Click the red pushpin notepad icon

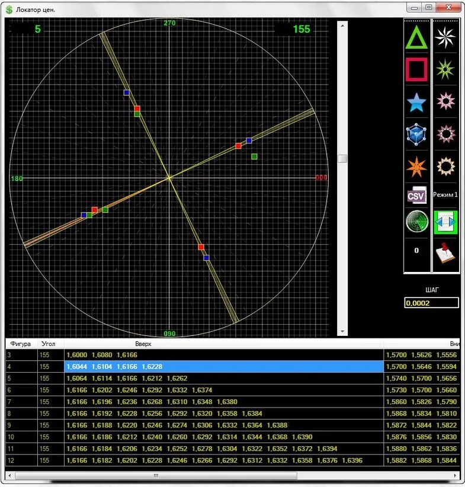(445, 253)
